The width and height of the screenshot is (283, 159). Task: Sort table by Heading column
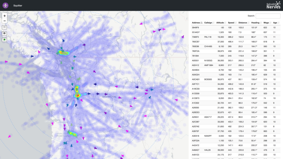(256, 23)
